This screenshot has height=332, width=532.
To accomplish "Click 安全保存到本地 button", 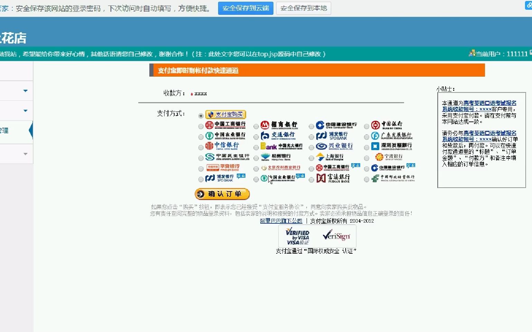I will pyautogui.click(x=304, y=8).
